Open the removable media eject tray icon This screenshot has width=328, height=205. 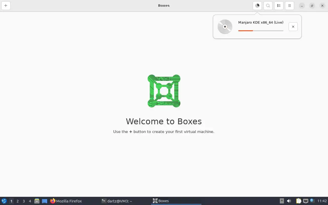(282, 201)
